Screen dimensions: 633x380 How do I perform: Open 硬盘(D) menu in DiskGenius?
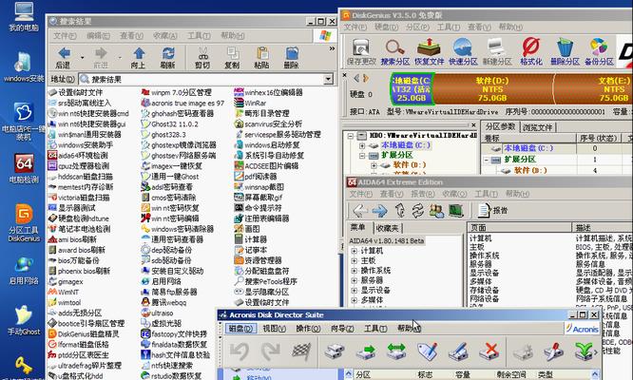point(386,27)
